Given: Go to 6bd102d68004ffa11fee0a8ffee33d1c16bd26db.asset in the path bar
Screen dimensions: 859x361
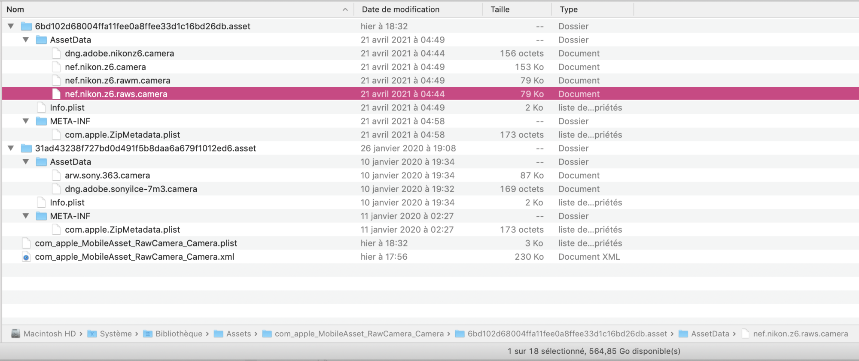Looking at the screenshot, I should click(x=567, y=334).
